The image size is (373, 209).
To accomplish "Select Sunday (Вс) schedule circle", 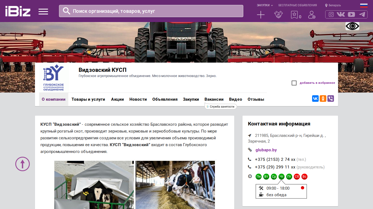I will pos(304,177).
